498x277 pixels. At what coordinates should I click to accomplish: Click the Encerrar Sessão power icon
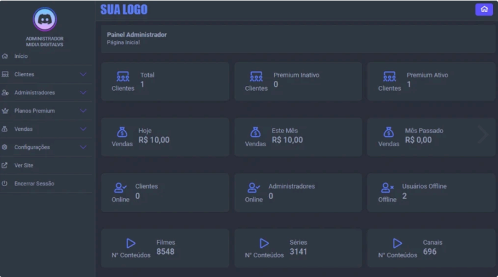(5, 184)
